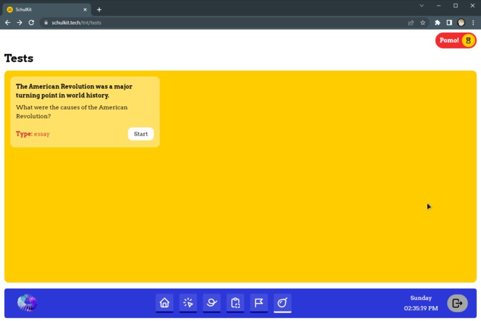Click the American Revolution test title
Viewport: 481px width, 321px height.
pos(74,91)
